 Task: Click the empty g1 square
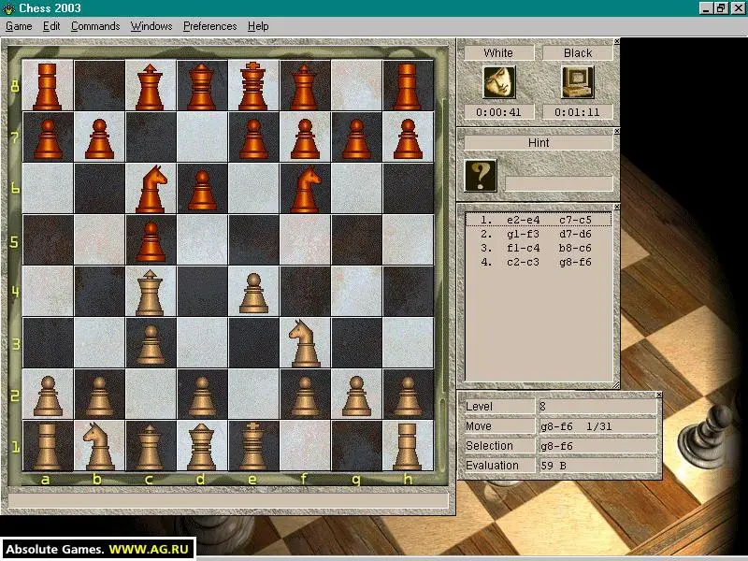(356, 446)
